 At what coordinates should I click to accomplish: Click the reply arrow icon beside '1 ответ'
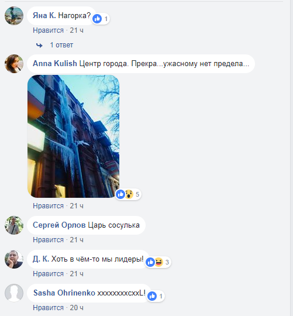point(39,45)
